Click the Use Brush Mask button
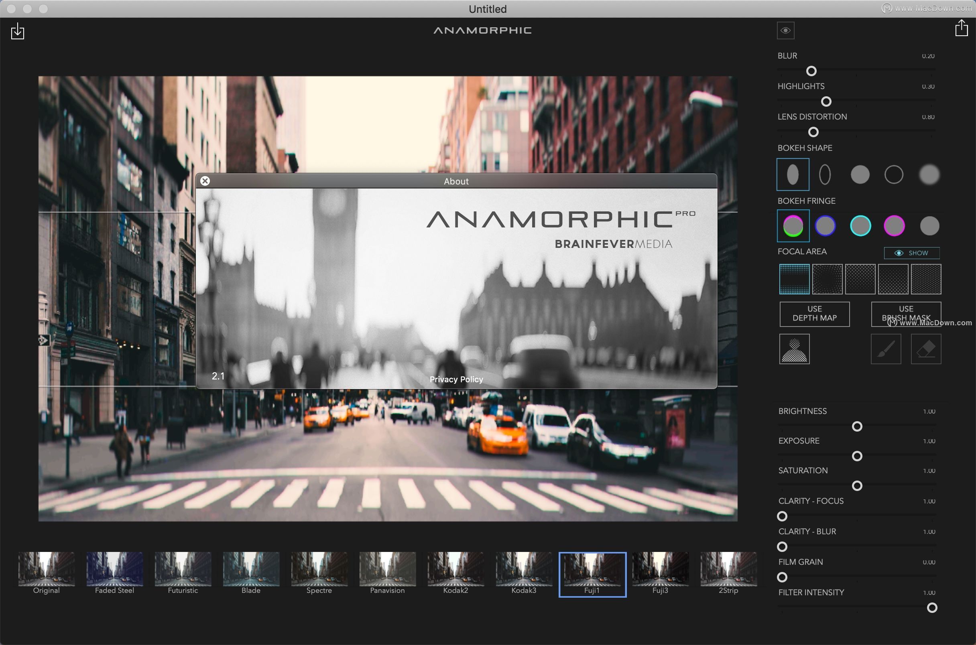976x645 pixels. pos(906,314)
